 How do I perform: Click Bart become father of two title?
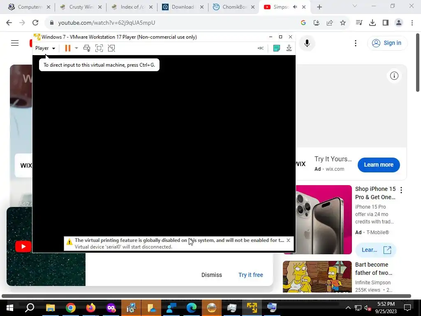click(x=373, y=269)
